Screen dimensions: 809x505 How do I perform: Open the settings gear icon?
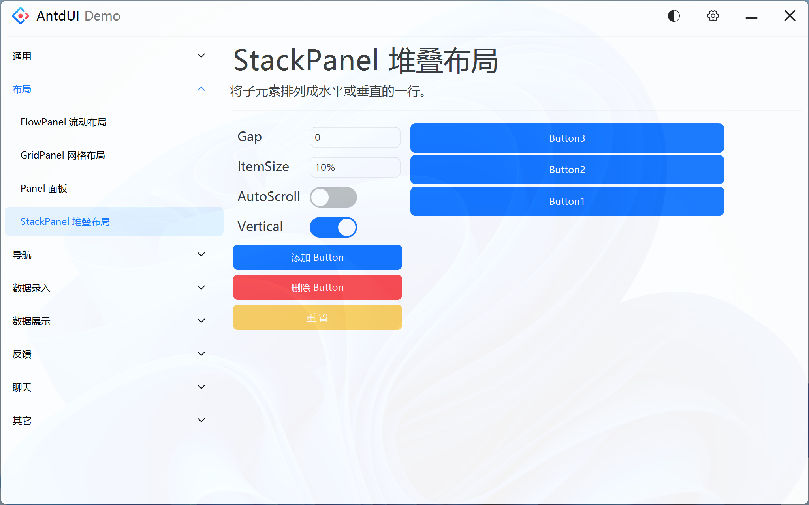coord(713,16)
